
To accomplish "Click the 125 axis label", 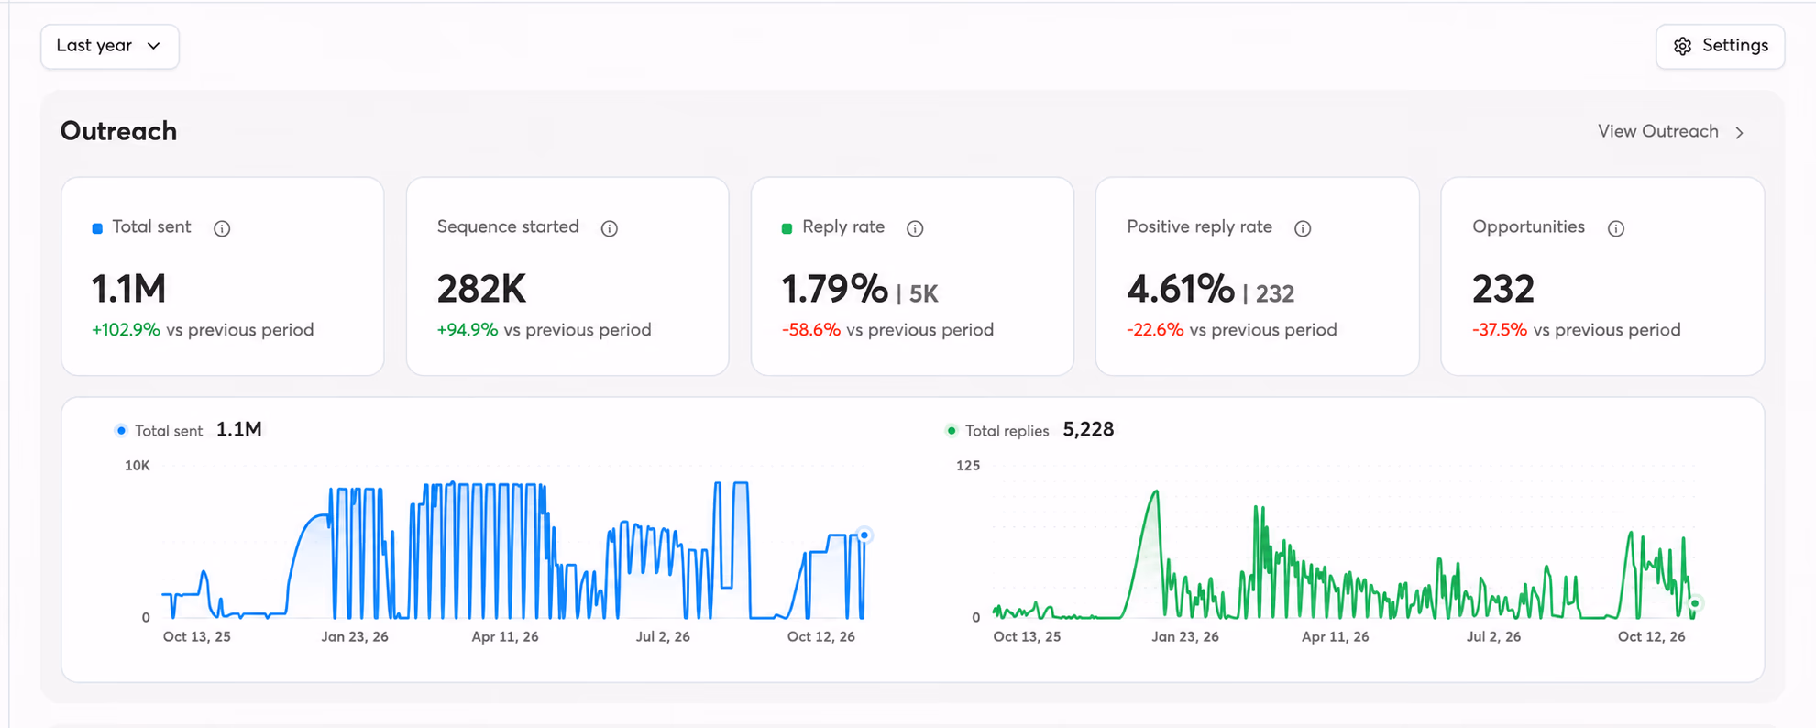I will pos(968,466).
